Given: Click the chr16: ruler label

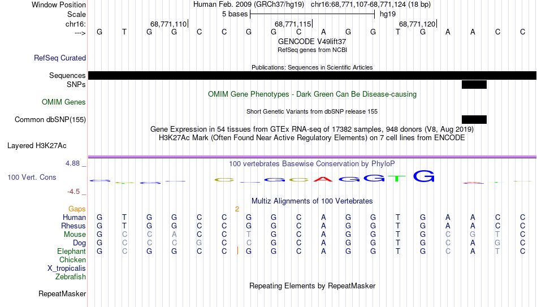Looking at the screenshot, I should tap(76, 24).
